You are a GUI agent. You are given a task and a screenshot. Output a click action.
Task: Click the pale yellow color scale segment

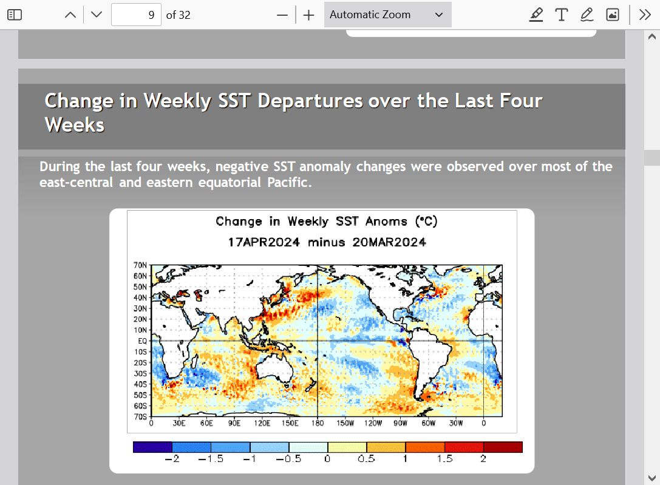347,447
